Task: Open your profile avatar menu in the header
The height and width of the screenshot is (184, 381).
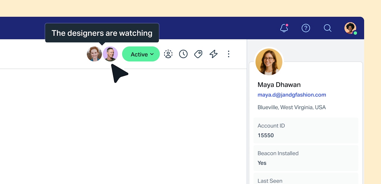Action: coord(350,28)
